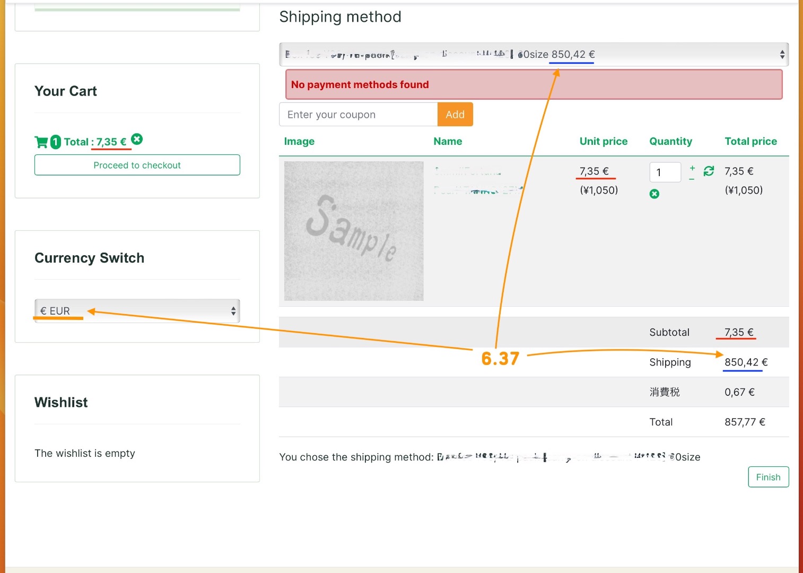The height and width of the screenshot is (573, 803).
Task: Empty the cart with the X icon beside Total
Action: [137, 139]
